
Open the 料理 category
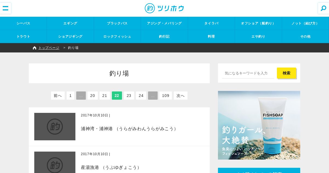point(211,37)
